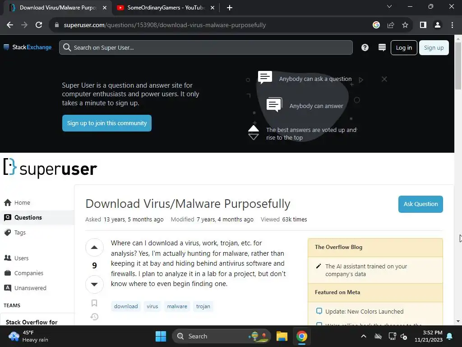
Task: Show question activity history icon
Action: point(94,317)
